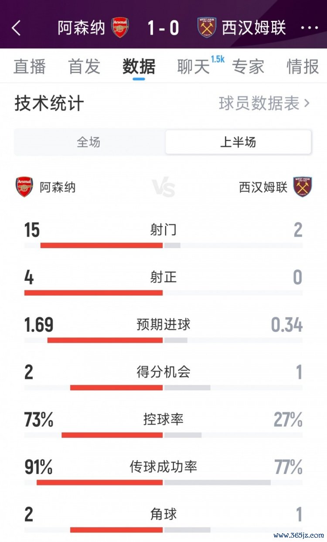This screenshot has height=542, width=327.
Task: Tap West Ham logo beside 西汉姆联 in stats
Action: (x=302, y=187)
